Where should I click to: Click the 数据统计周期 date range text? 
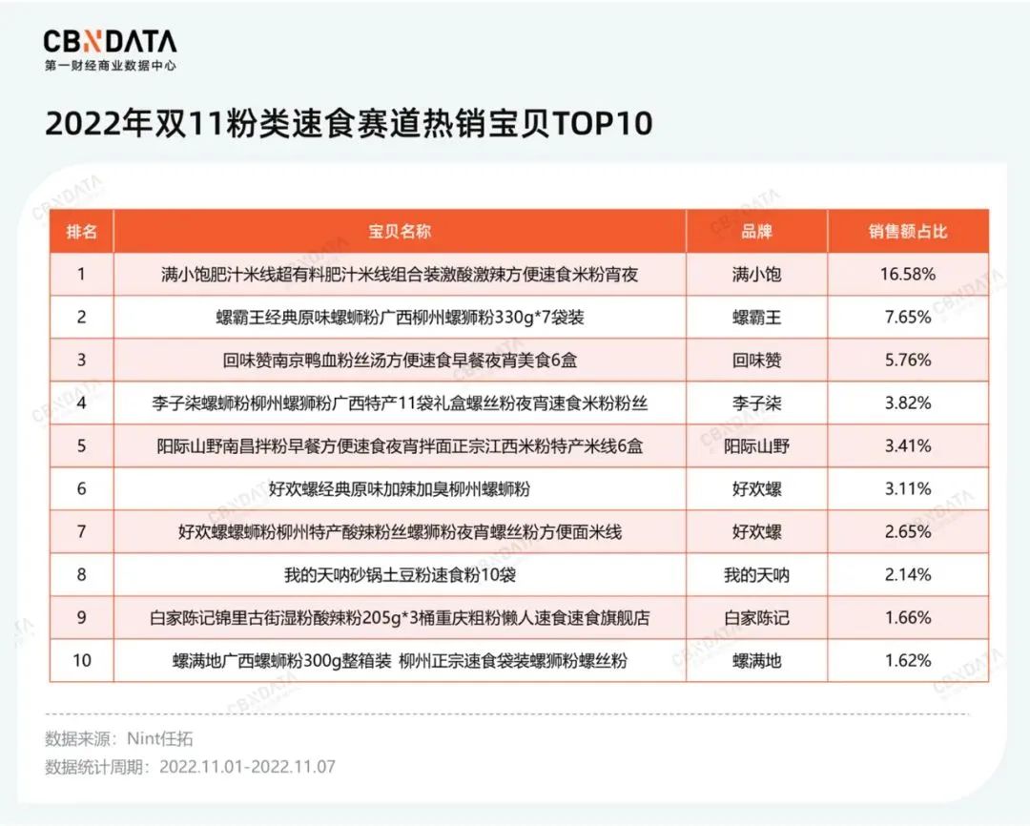pos(191,765)
